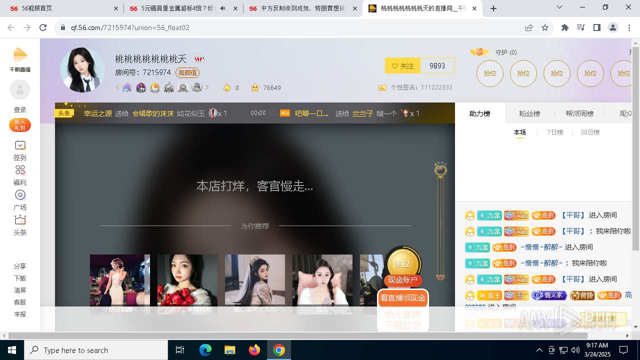Viewport: 640px width, 360px height.
Task: Toggle 清屏 clear-screen in the sidebar
Action: tap(20, 290)
